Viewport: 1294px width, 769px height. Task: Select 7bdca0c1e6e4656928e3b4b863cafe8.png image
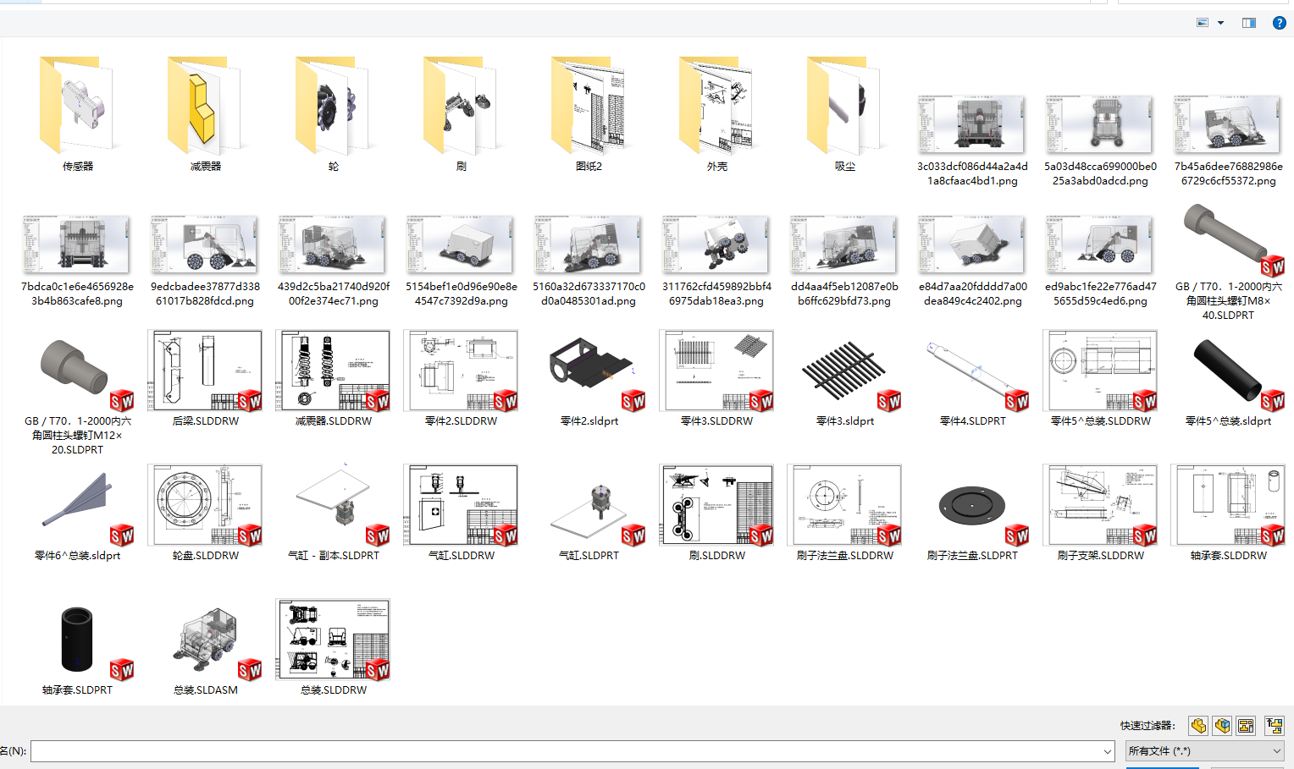pos(78,261)
